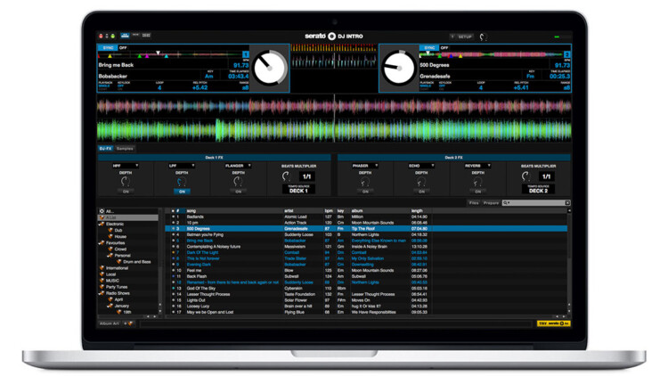Screen dimensions: 668x376
Task: Jump to cyan cue point on Deck 1
Action: [x=167, y=56]
